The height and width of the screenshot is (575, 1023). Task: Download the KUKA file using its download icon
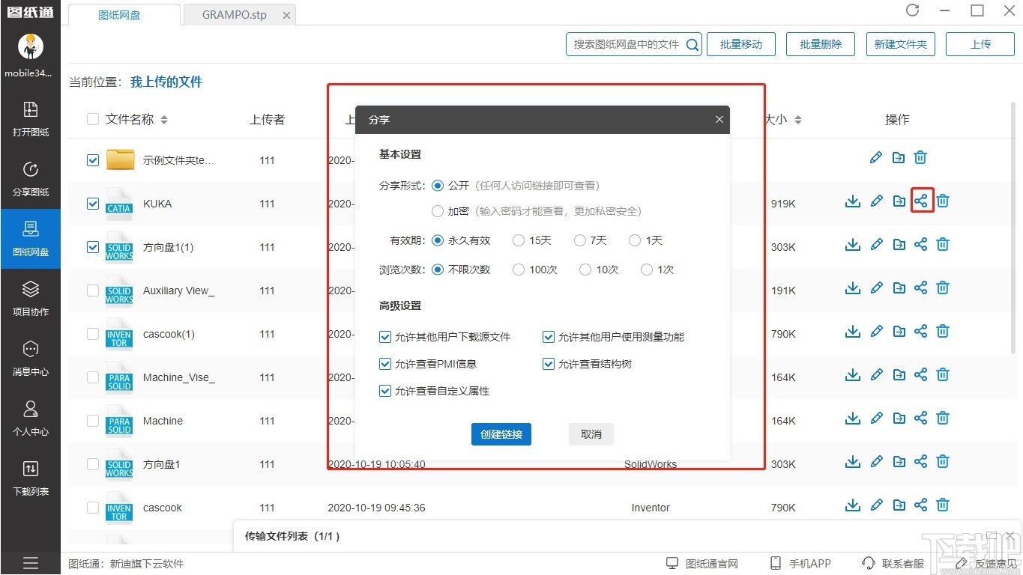(852, 201)
